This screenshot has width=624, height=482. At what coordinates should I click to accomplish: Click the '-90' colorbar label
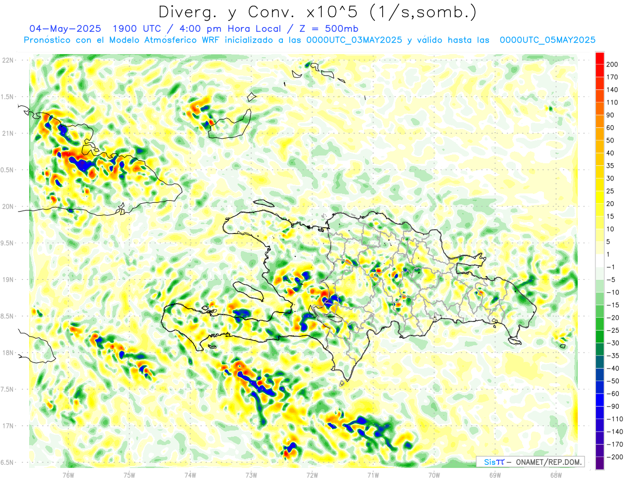tap(613, 407)
